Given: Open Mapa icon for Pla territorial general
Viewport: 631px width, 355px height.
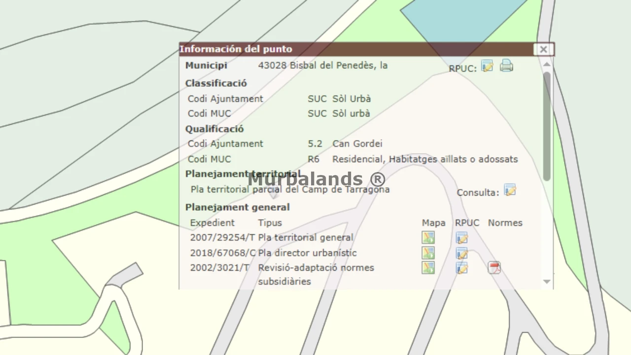Looking at the screenshot, I should click(428, 238).
